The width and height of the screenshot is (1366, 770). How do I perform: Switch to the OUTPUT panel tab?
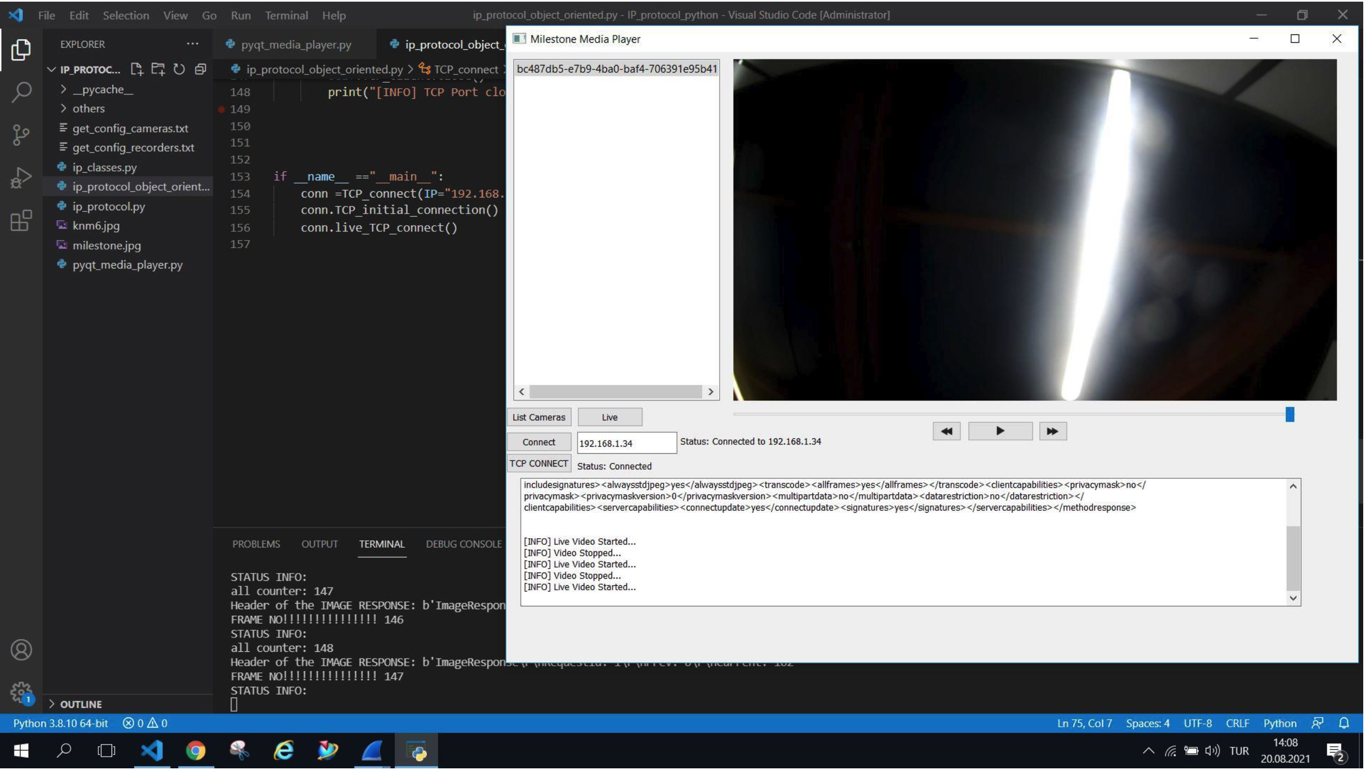320,545
